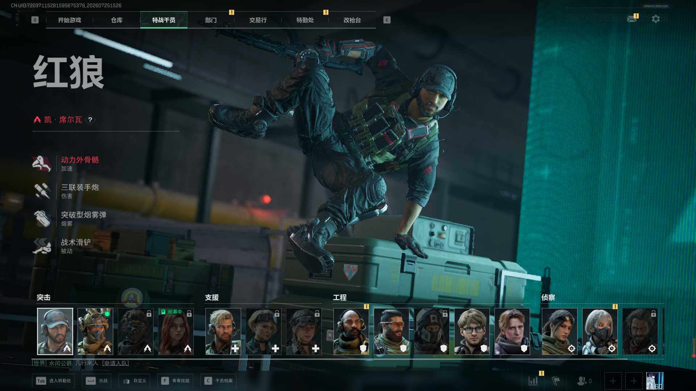Viewport: 696px width, 391px height.
Task: Select the 突破型烟雾弹 skill icon
Action: tap(42, 219)
